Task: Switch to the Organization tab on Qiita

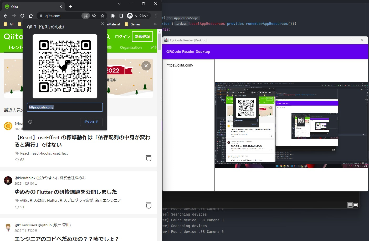Action: coord(131,47)
